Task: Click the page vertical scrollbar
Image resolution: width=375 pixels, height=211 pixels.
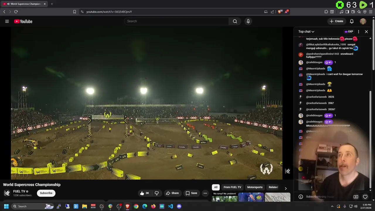Action: point(374,44)
